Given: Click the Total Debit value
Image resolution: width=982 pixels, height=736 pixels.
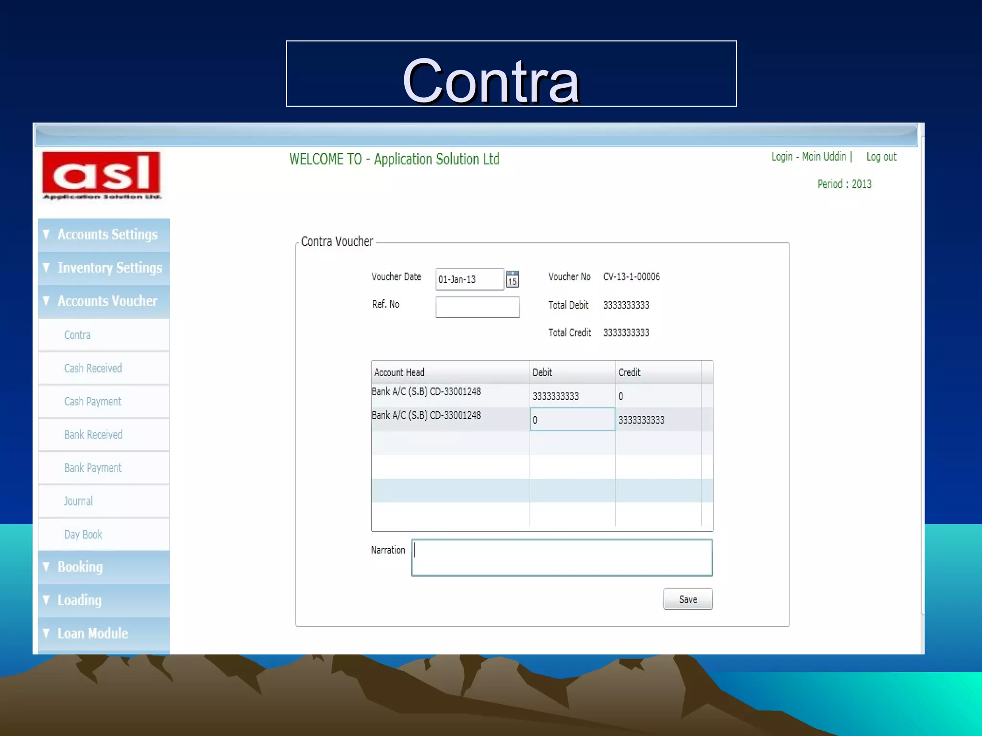Looking at the screenshot, I should click(626, 305).
